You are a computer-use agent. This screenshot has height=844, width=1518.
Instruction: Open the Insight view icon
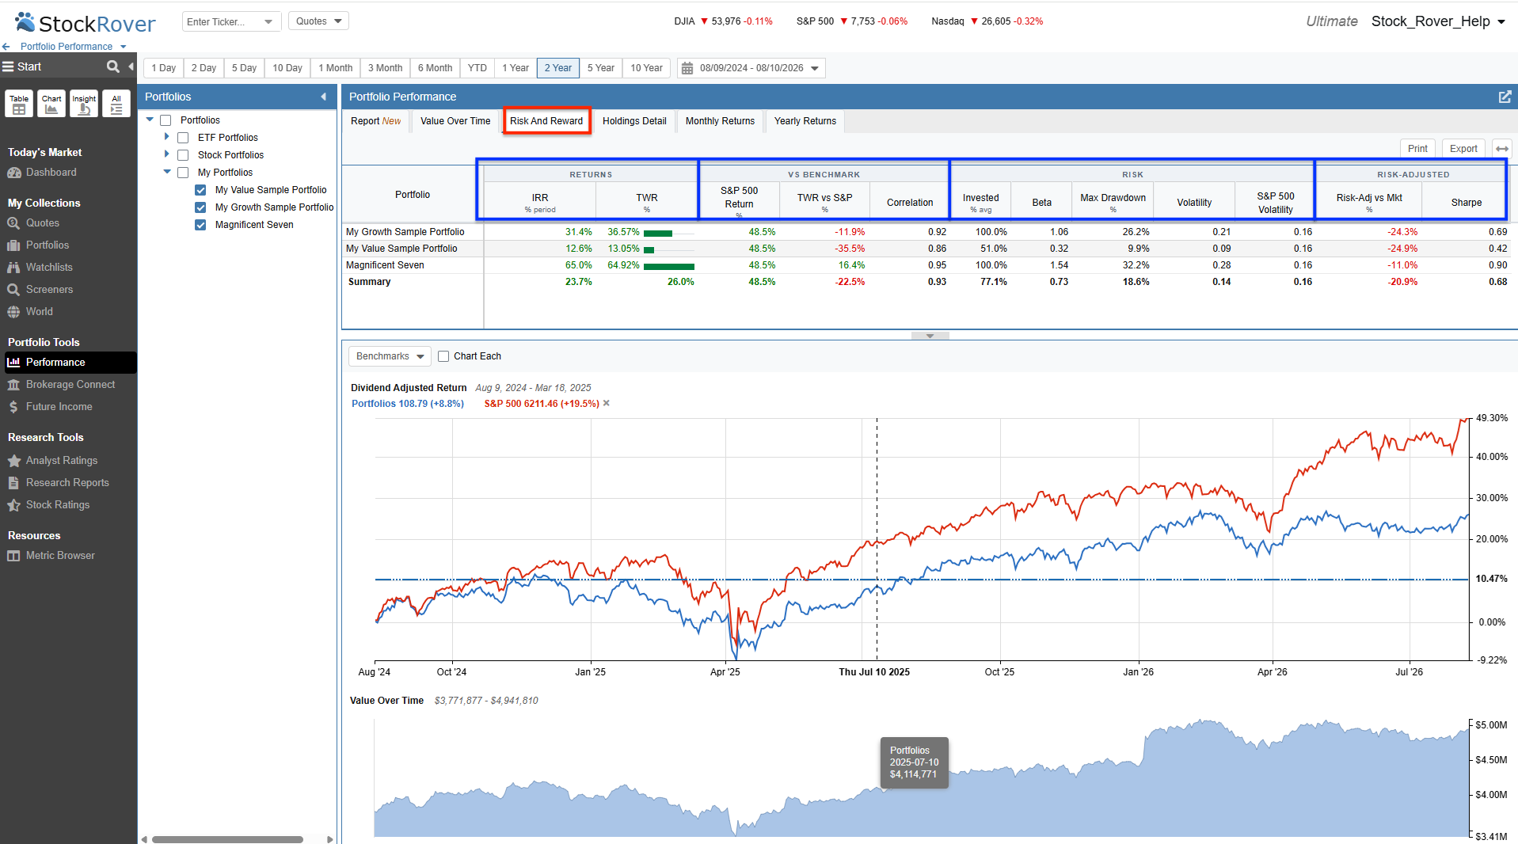click(84, 104)
